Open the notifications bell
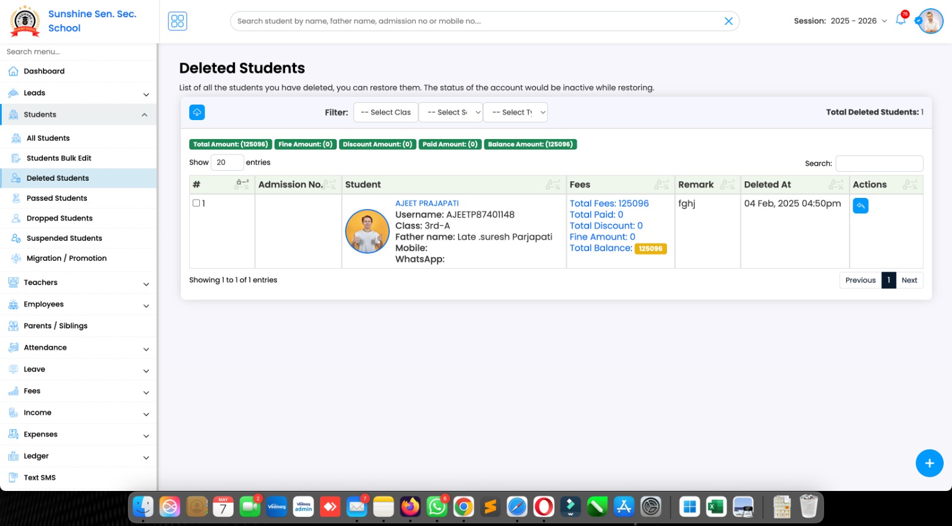The height and width of the screenshot is (526, 952). point(901,20)
